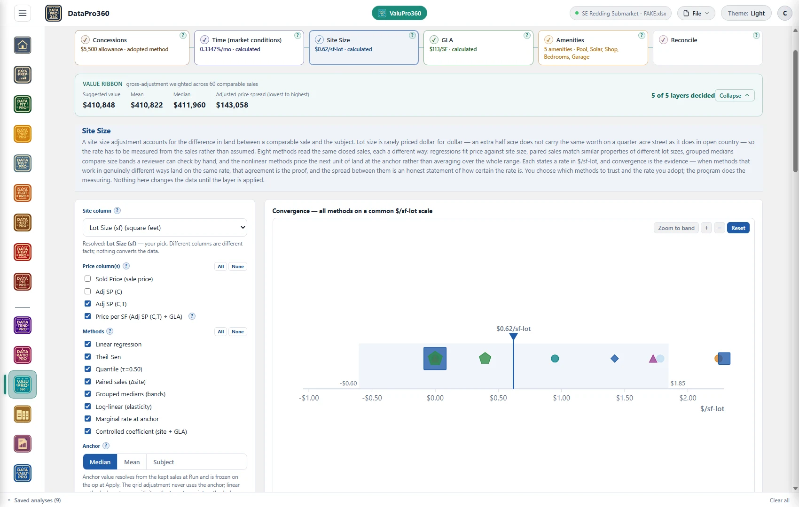Collapse the Value Ribbon panel
The height and width of the screenshot is (507, 799).
pos(735,95)
